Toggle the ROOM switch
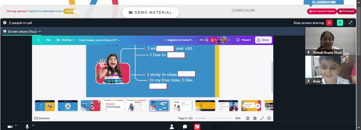This screenshot has height=130, width=361. (x=70, y=11)
